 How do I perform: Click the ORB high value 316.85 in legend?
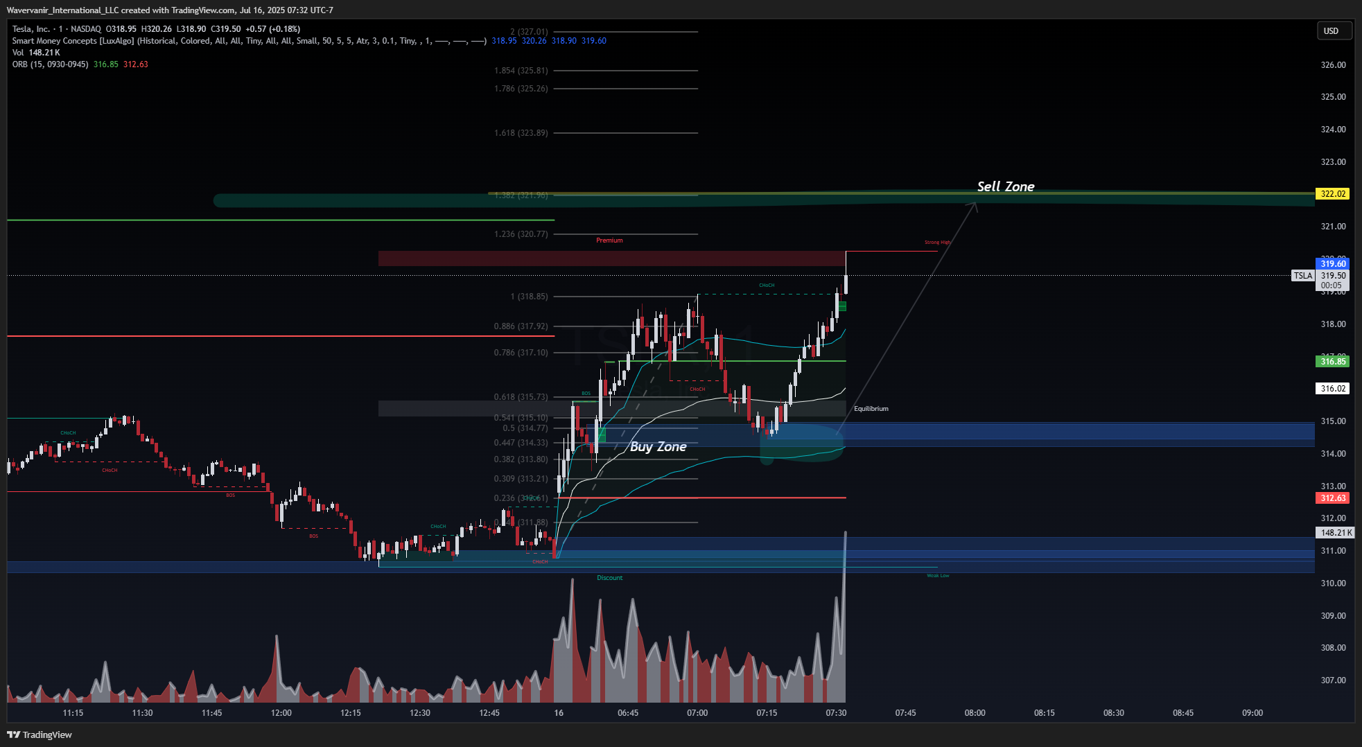[106, 64]
